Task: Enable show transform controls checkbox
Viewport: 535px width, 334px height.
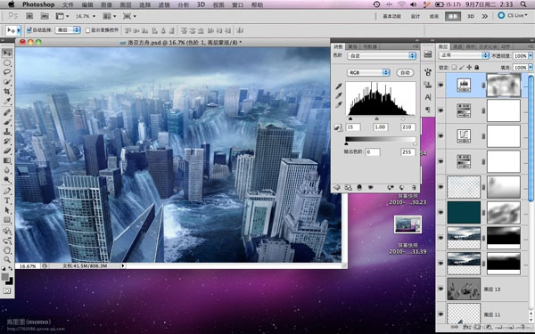Action: point(88,30)
